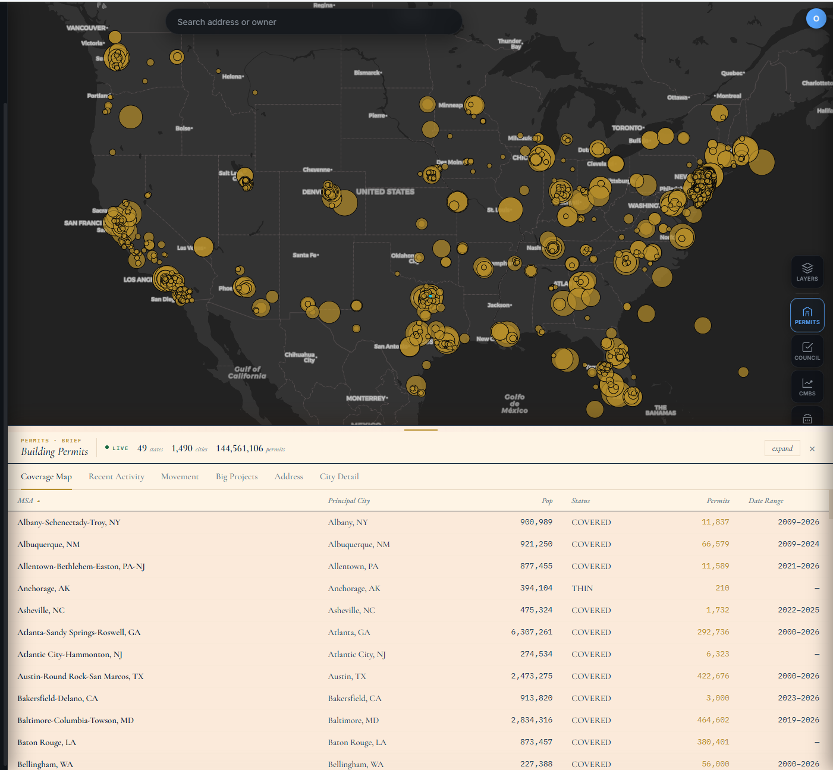Close the Building Permits panel

(x=812, y=449)
